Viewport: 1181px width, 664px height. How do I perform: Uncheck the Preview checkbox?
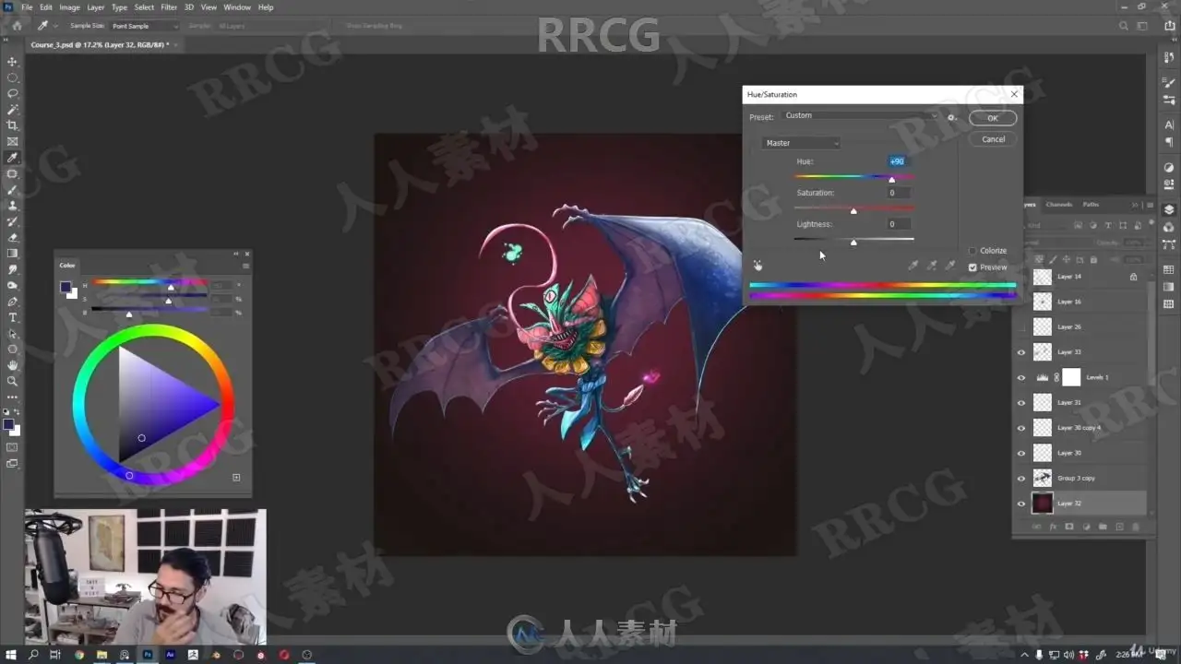pos(972,267)
